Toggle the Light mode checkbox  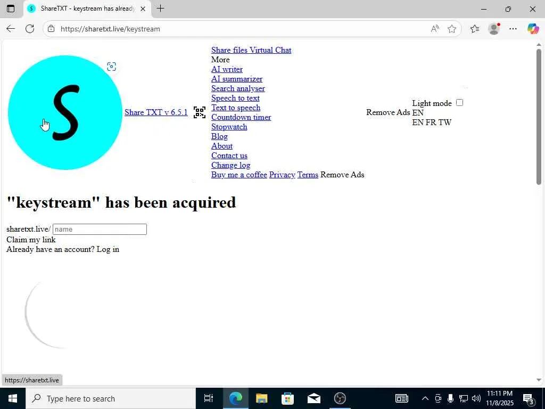point(459,103)
